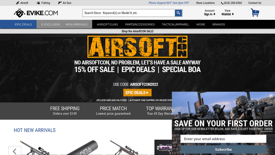
Task: Click the newsletter email address field
Action: [223, 139]
